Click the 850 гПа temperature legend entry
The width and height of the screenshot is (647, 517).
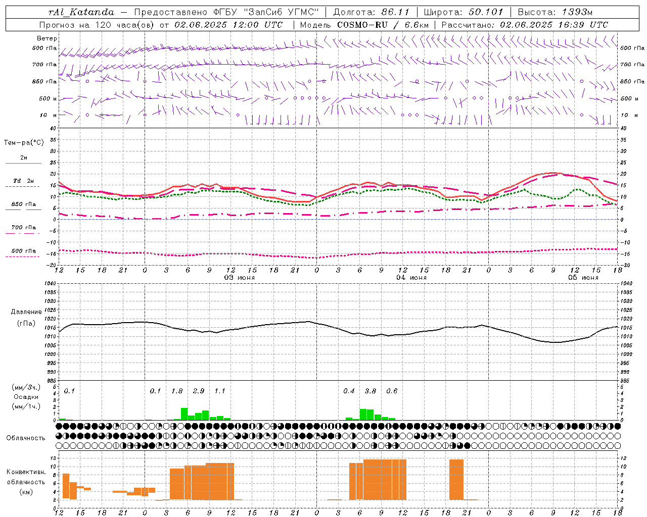24,204
